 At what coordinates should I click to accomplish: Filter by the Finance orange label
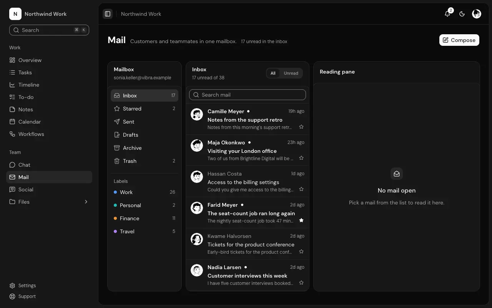[x=145, y=218]
